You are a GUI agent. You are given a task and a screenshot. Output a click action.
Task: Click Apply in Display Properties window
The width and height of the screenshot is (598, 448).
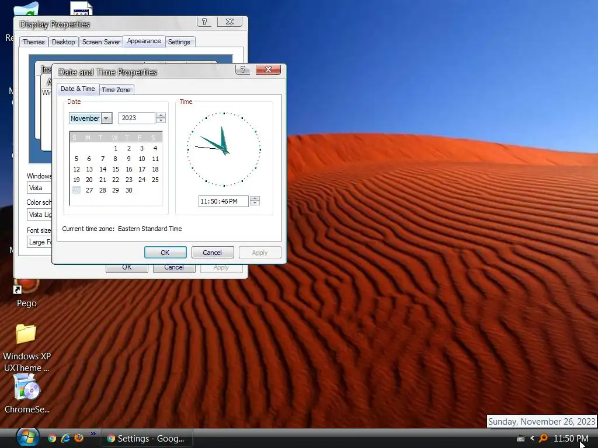click(x=221, y=268)
